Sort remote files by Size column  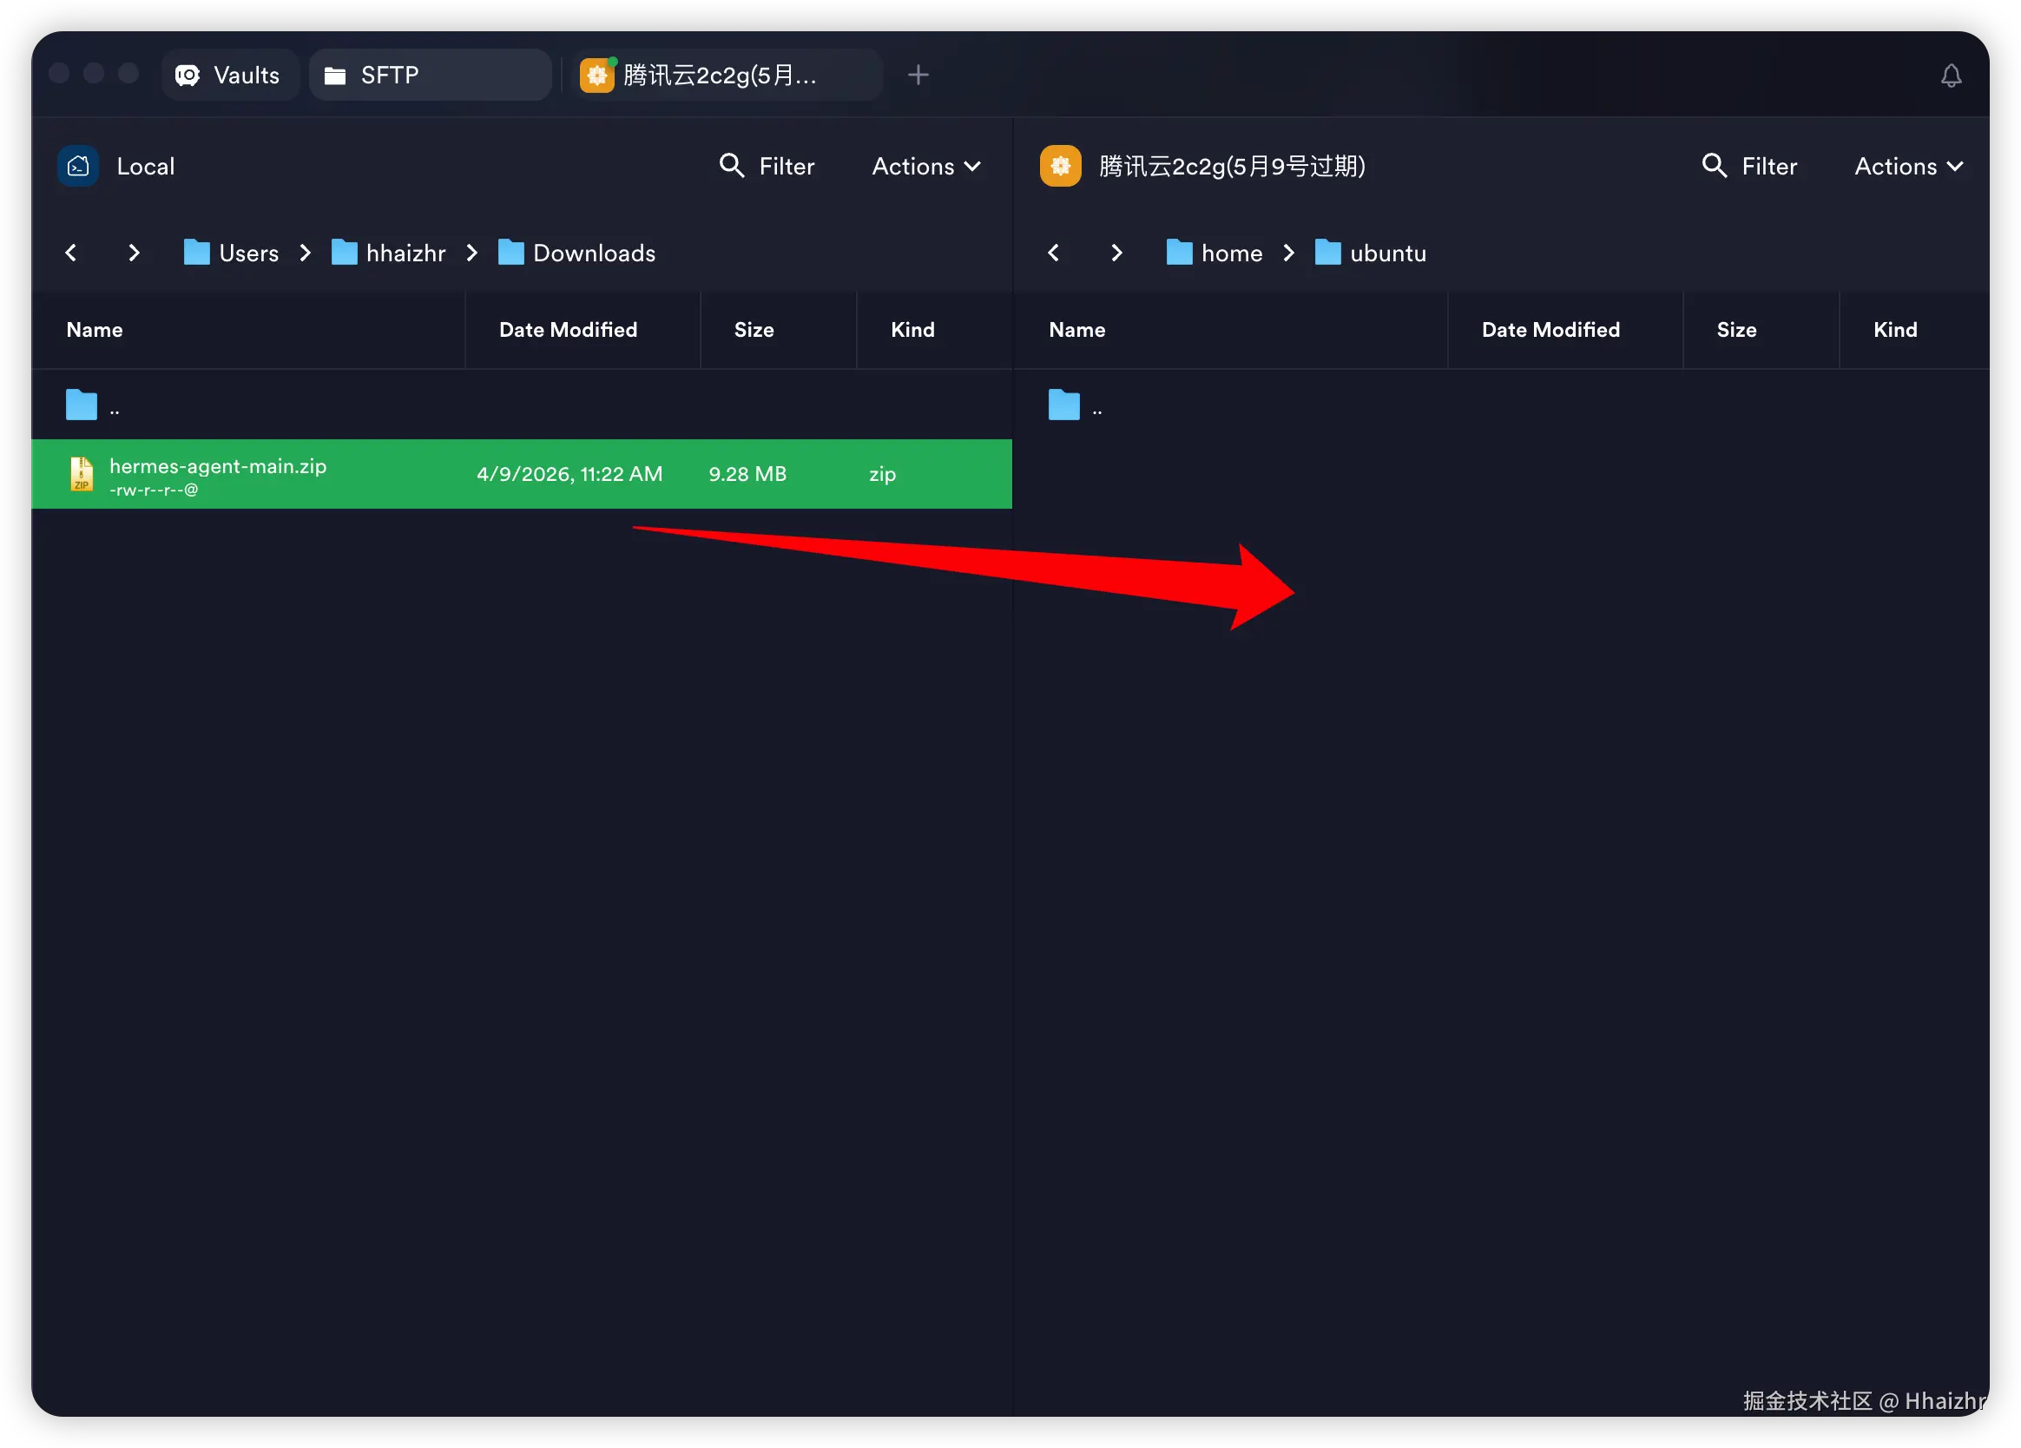tap(1736, 330)
